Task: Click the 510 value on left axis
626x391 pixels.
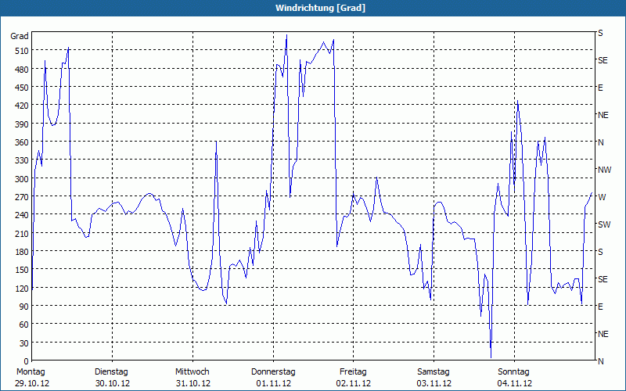Action: [22, 51]
